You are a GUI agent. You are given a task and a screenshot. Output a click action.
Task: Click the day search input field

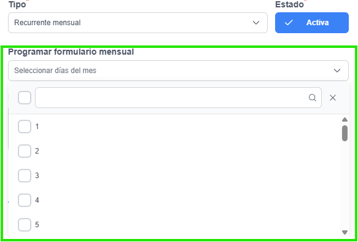tap(178, 98)
